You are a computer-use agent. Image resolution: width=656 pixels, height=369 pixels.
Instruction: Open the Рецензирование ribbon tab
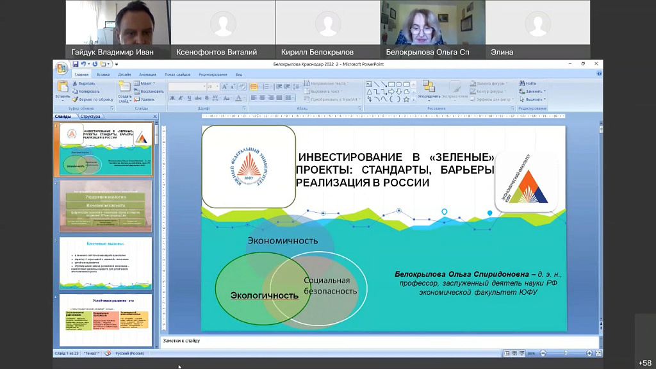click(x=213, y=74)
